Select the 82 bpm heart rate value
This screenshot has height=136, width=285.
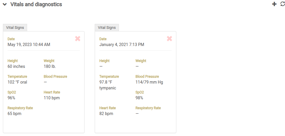click(x=106, y=114)
